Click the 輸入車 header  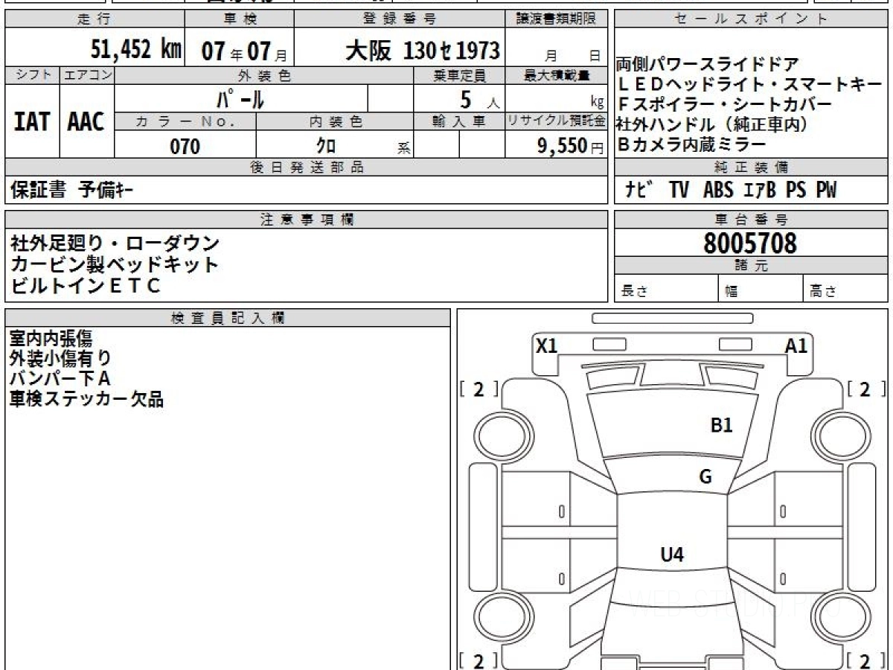pyautogui.click(x=459, y=121)
